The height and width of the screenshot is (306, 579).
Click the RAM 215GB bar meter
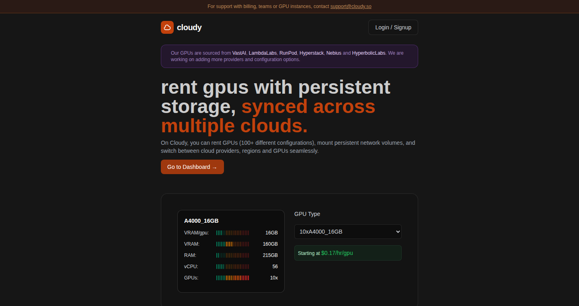[233, 255]
